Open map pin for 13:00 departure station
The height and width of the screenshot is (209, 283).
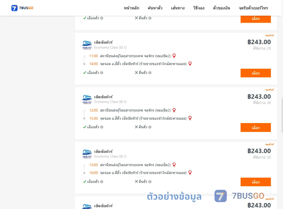point(174,165)
